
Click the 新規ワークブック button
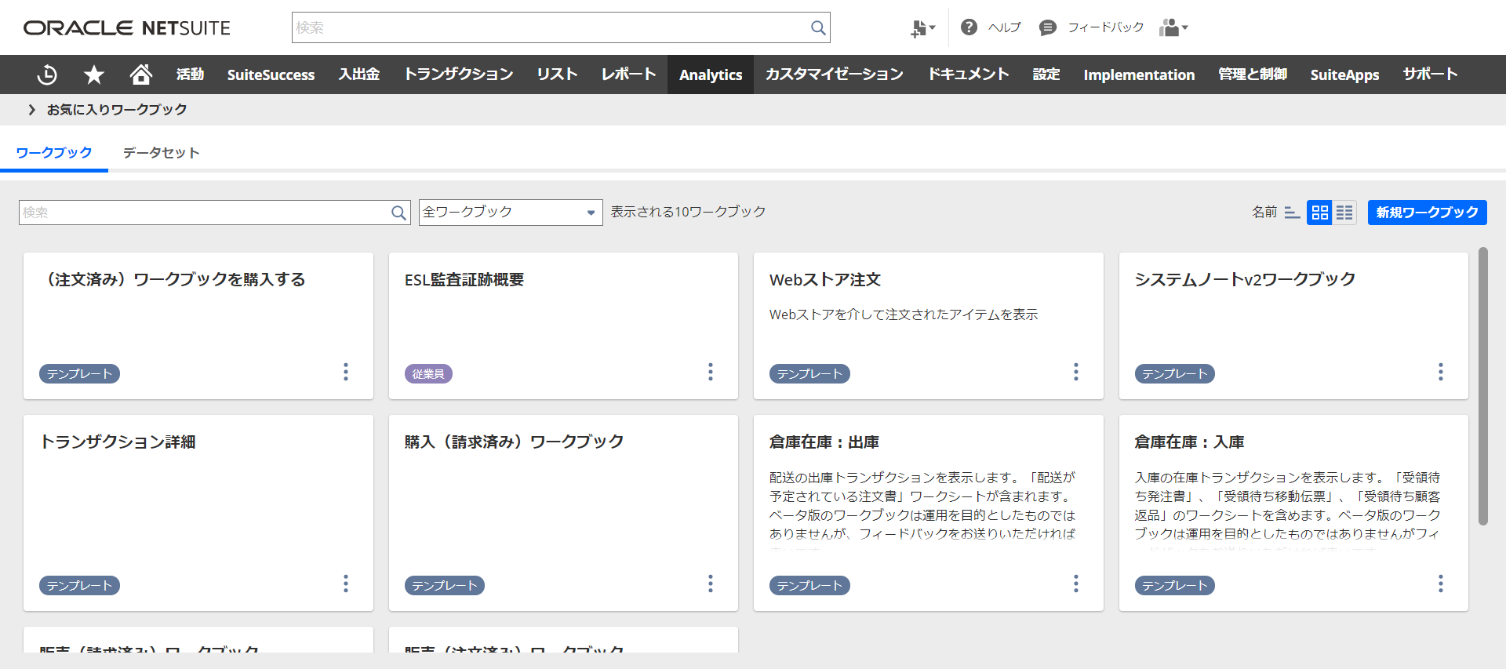(1427, 213)
